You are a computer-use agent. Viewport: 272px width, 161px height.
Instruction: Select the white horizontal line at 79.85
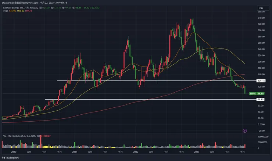click(x=151, y=99)
